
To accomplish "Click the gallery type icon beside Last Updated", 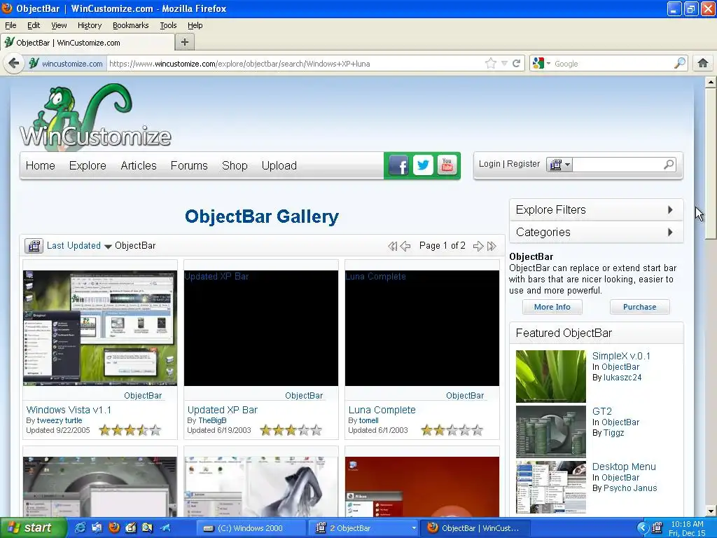I will [x=34, y=246].
